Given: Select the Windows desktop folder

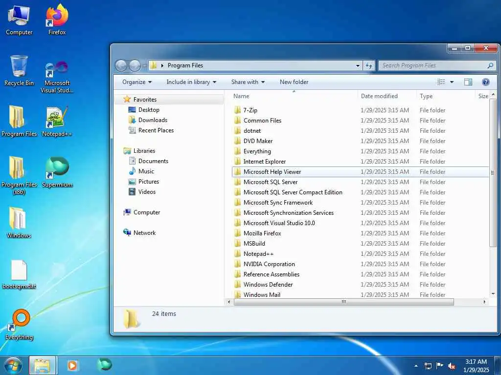Looking at the screenshot, I should point(19,223).
